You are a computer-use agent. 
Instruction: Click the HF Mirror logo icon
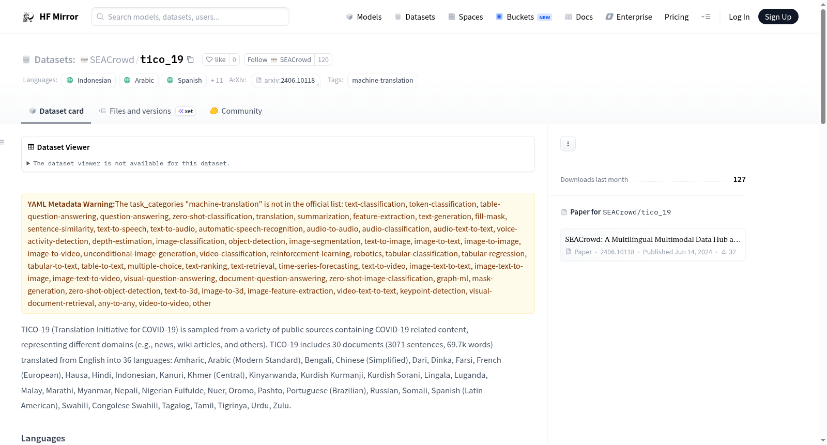tap(28, 17)
